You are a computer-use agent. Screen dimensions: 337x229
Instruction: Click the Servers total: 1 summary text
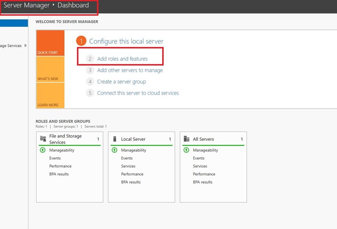point(95,127)
